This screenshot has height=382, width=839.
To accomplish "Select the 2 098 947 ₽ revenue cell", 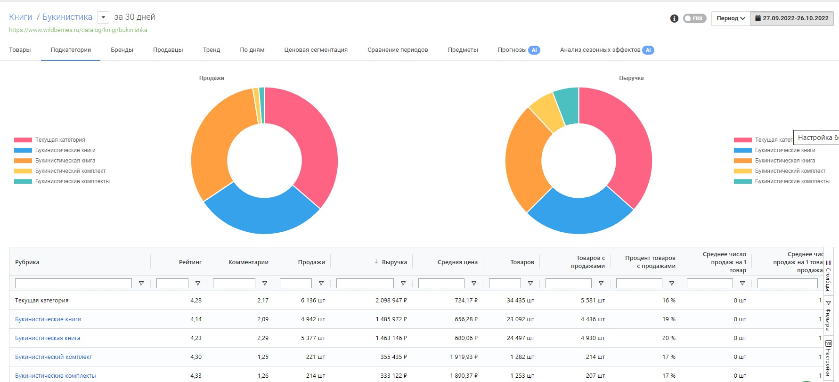I will [391, 301].
